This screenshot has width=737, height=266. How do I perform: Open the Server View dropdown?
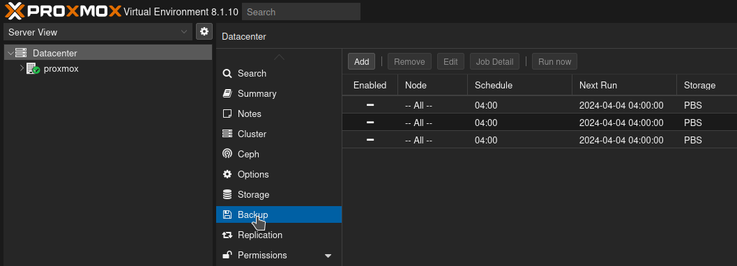click(x=184, y=32)
